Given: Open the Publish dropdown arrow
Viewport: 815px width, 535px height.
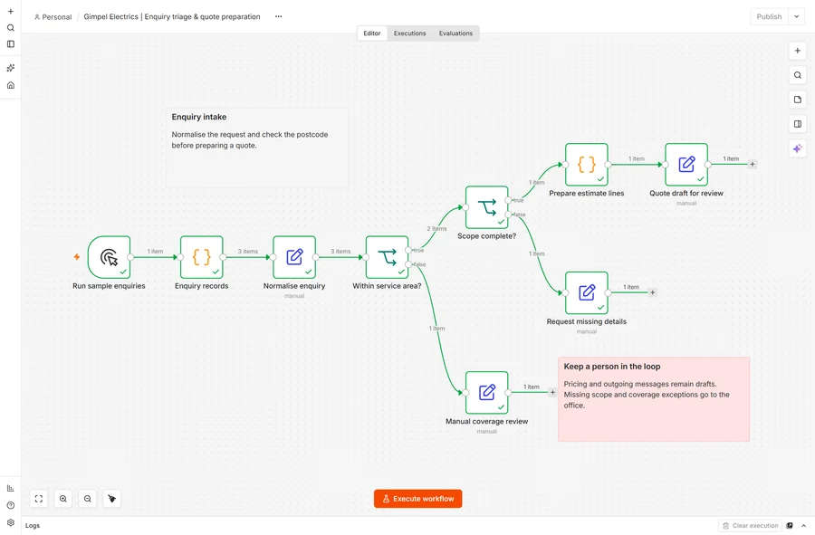Looking at the screenshot, I should point(796,16).
